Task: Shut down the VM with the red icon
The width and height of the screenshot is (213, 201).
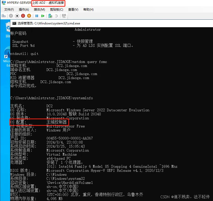Action: (x=23, y=16)
